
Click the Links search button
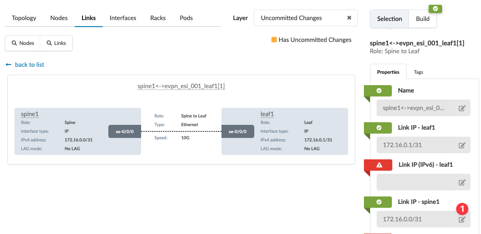[x=56, y=43]
